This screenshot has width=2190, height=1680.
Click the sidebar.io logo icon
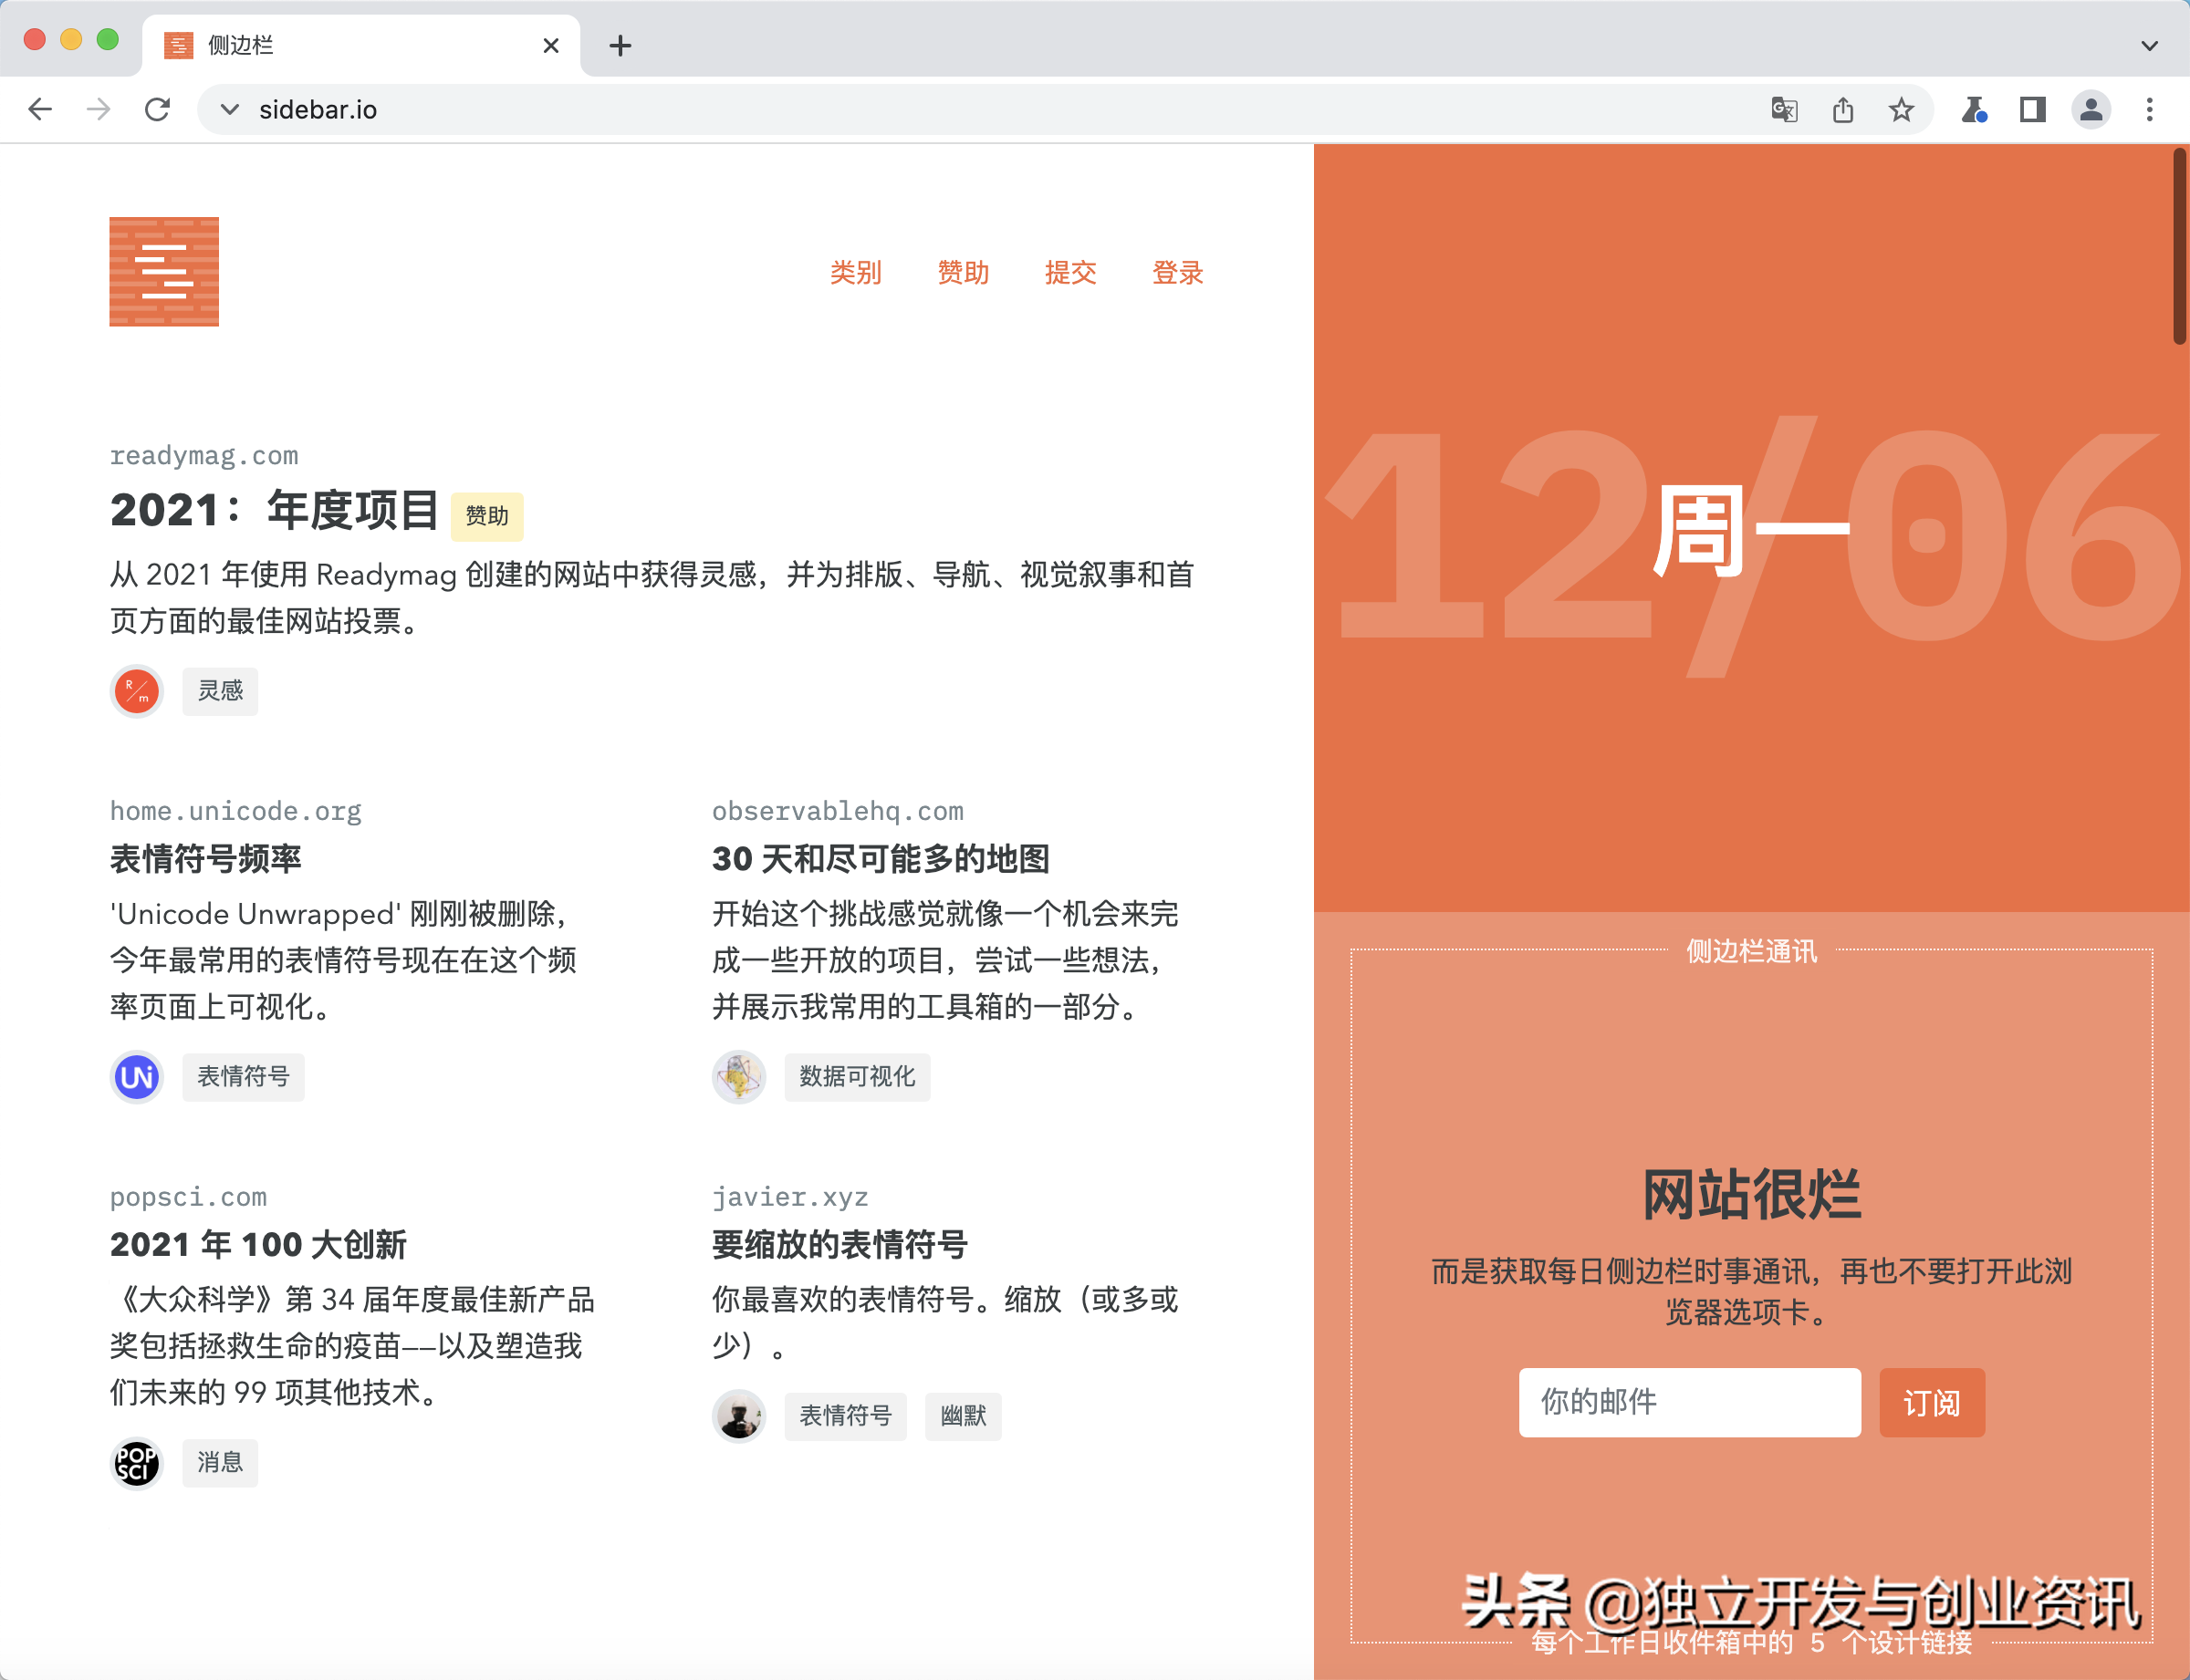pyautogui.click(x=163, y=271)
